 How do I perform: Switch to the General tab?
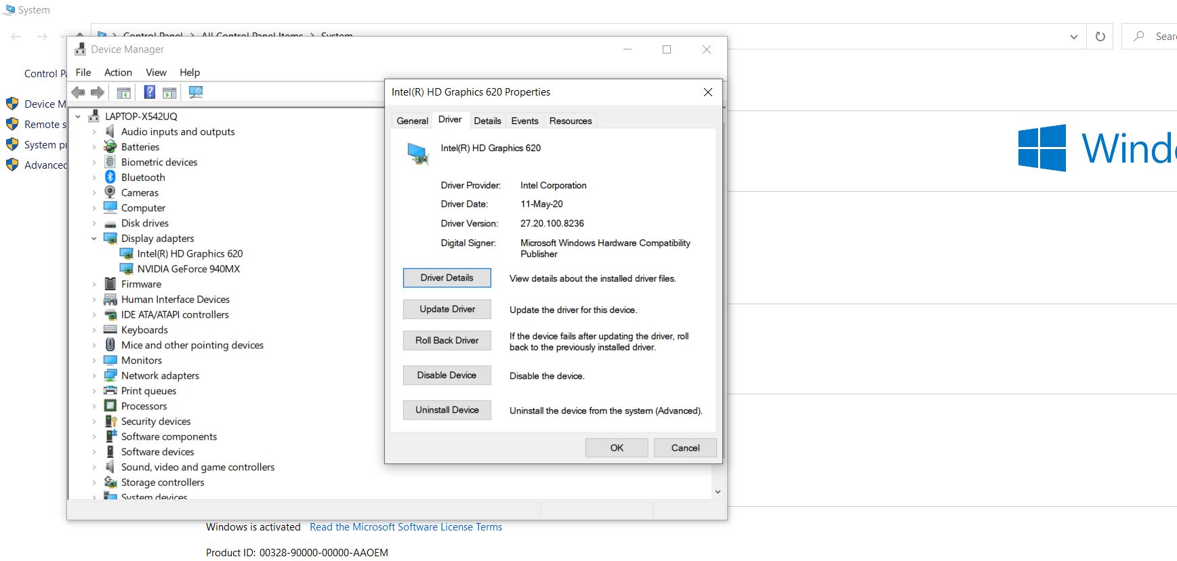pyautogui.click(x=413, y=121)
